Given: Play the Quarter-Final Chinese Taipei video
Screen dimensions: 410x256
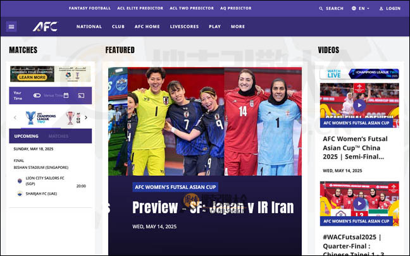Looking at the screenshot, I should pyautogui.click(x=359, y=204).
